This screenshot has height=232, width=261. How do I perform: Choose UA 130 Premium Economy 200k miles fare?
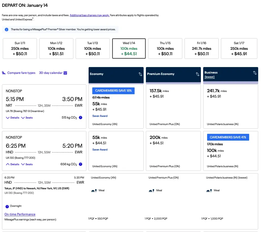point(173,151)
